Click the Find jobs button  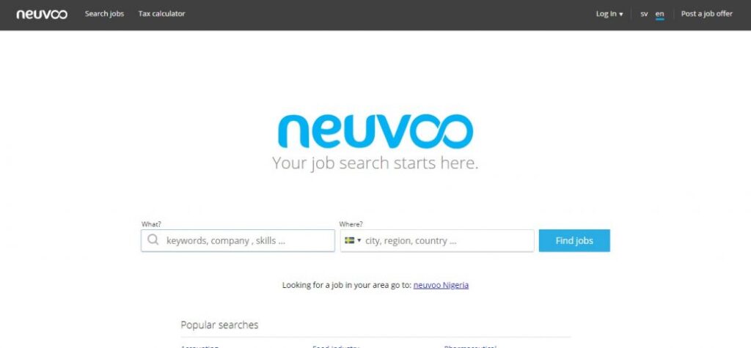(574, 240)
